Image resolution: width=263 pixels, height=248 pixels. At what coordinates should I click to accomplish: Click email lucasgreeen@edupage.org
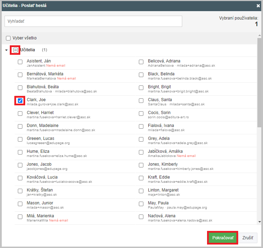48,143
